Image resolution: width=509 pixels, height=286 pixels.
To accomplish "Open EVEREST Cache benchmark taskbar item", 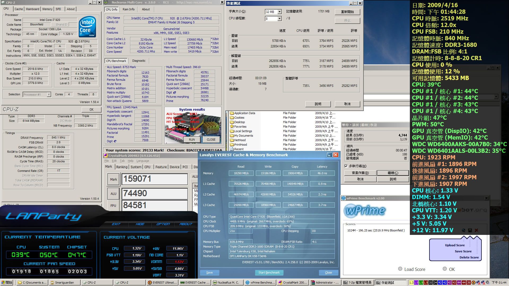I will click(195, 283).
